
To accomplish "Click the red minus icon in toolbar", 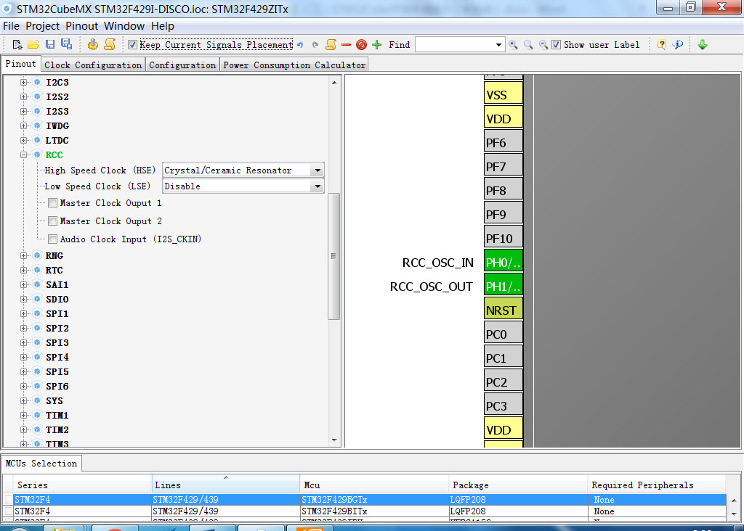I will (x=346, y=45).
